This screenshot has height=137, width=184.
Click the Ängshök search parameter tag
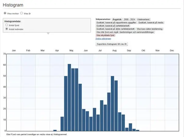click(117, 19)
